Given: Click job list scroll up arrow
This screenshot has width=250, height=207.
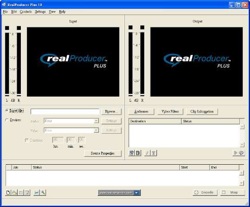Looking at the screenshot, I should [x=242, y=173].
